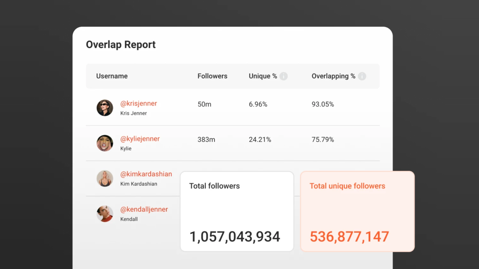The width and height of the screenshot is (479, 269).
Task: Click Kim Kardashian's avatar thumbnail
Action: point(105,178)
